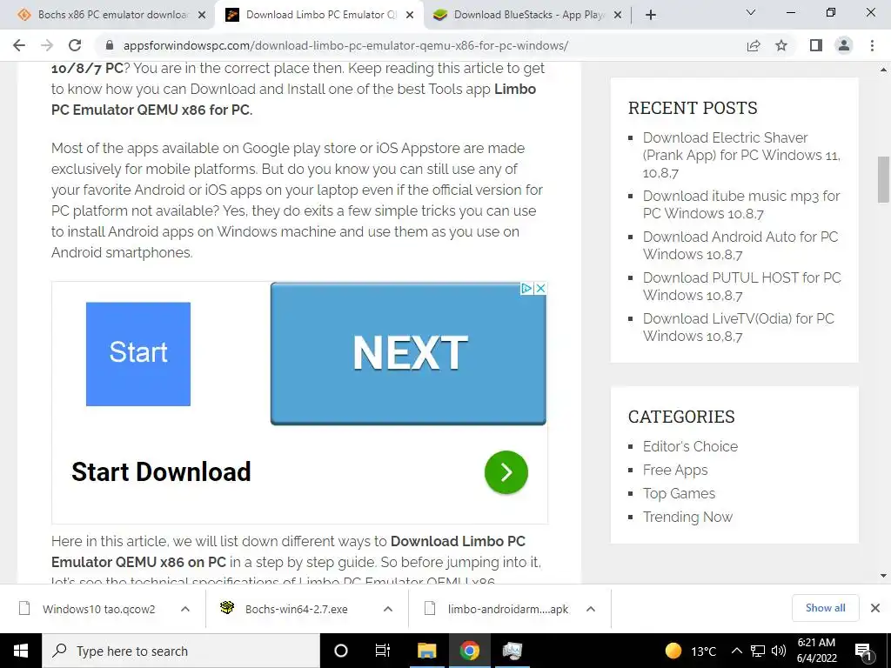The height and width of the screenshot is (668, 891).
Task: Click the taskbar search box
Action: tap(181, 651)
